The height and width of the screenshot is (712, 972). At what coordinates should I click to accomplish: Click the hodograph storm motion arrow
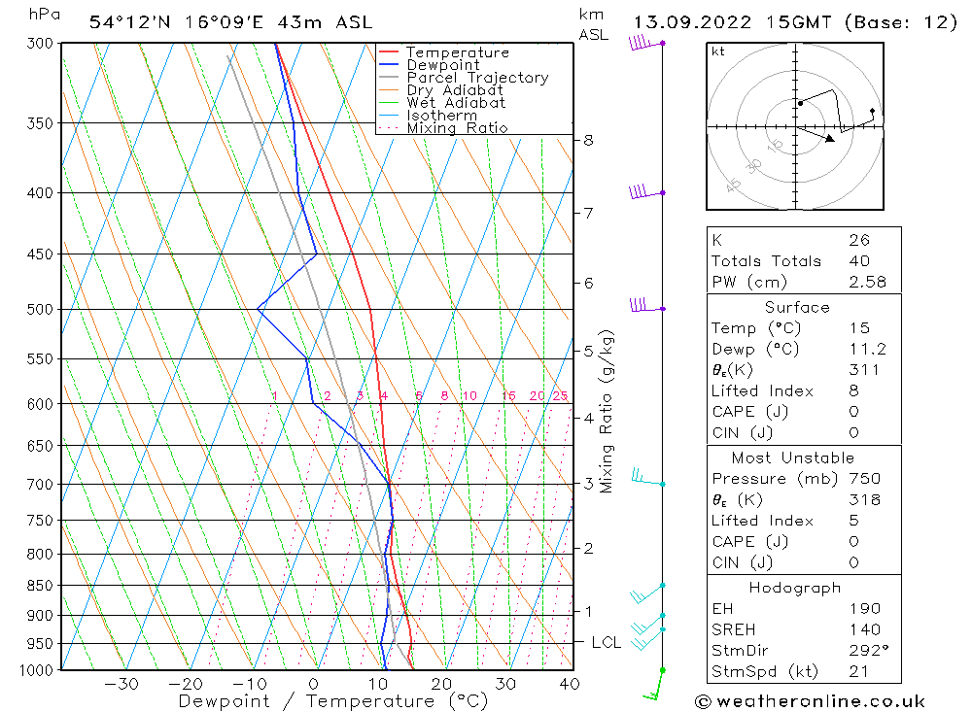tap(816, 134)
